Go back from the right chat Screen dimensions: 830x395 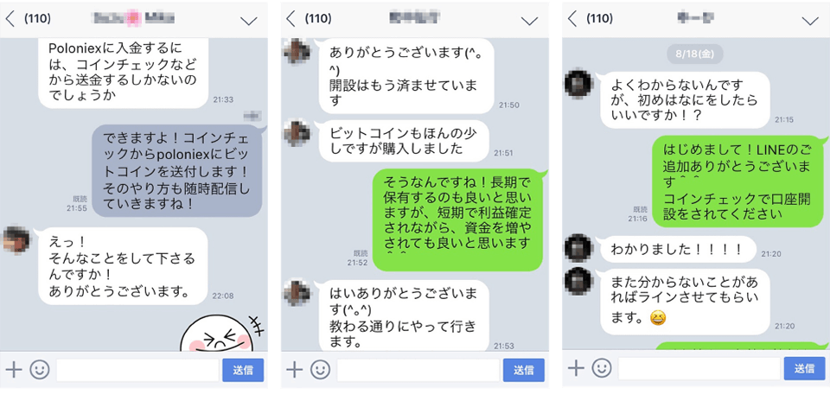point(571,19)
